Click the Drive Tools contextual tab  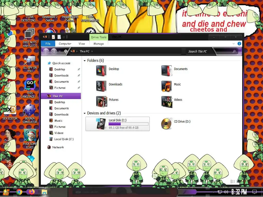click(99, 37)
